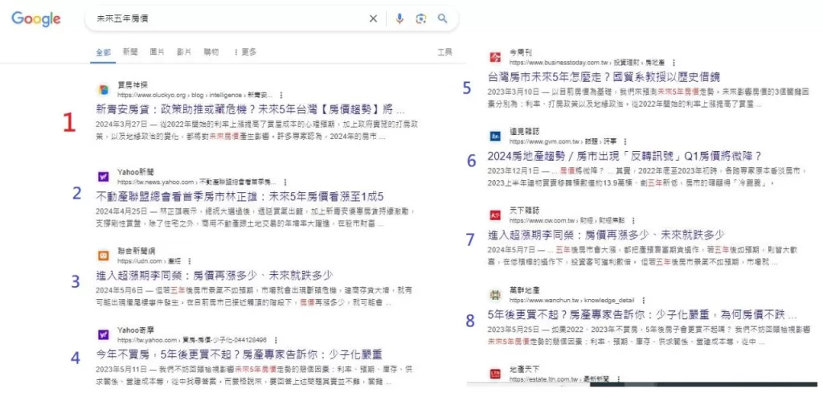
Task: Switch to the 新聞 tab
Action: 130,52
